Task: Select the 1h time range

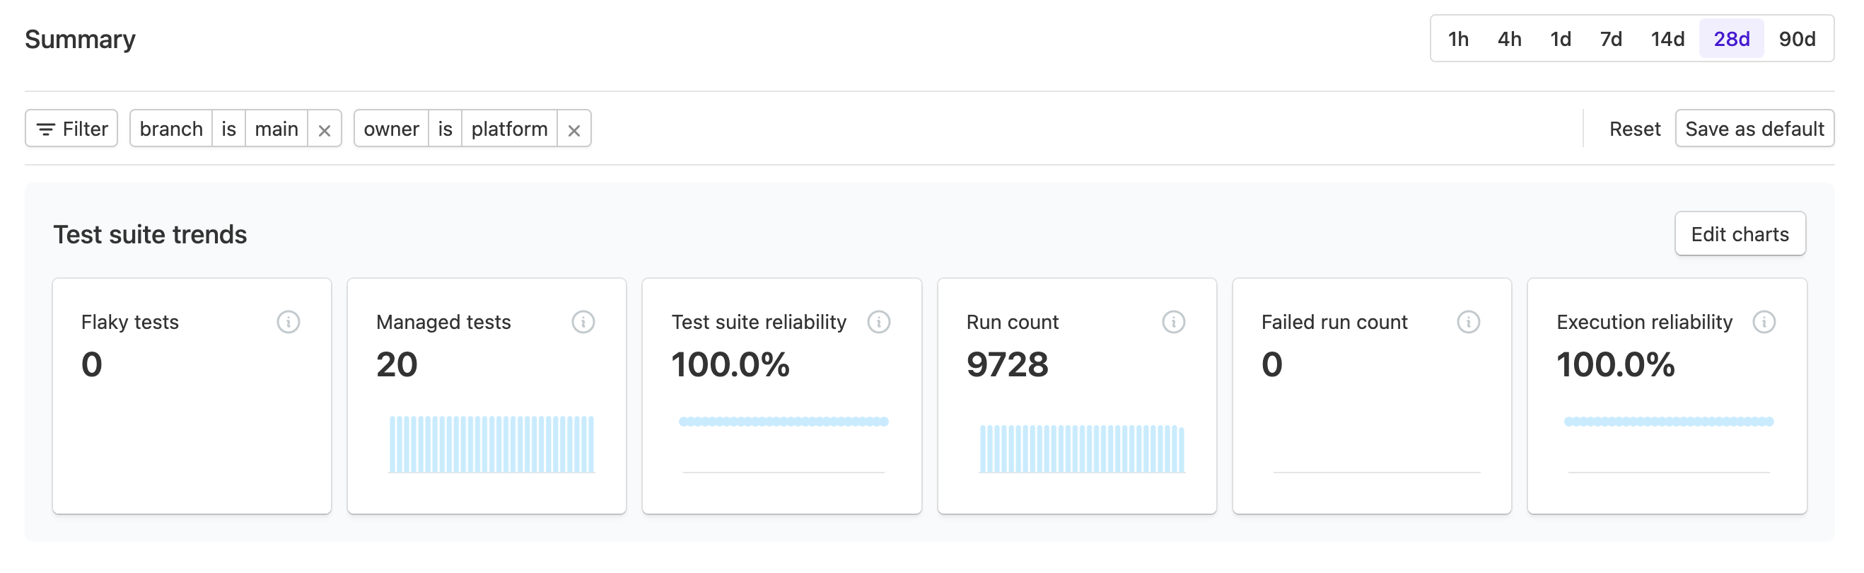Action: [x=1457, y=39]
